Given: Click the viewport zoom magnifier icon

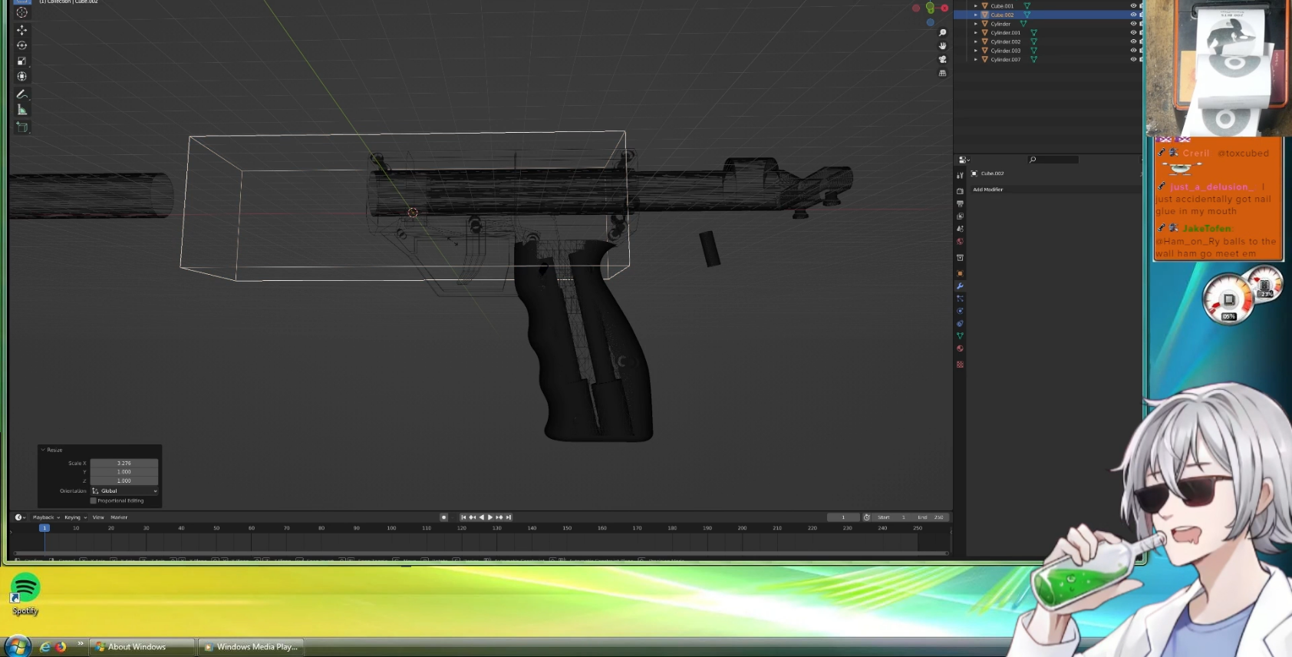Looking at the screenshot, I should (x=943, y=33).
